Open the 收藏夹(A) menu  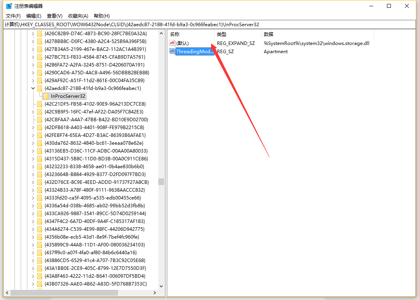tap(78, 16)
